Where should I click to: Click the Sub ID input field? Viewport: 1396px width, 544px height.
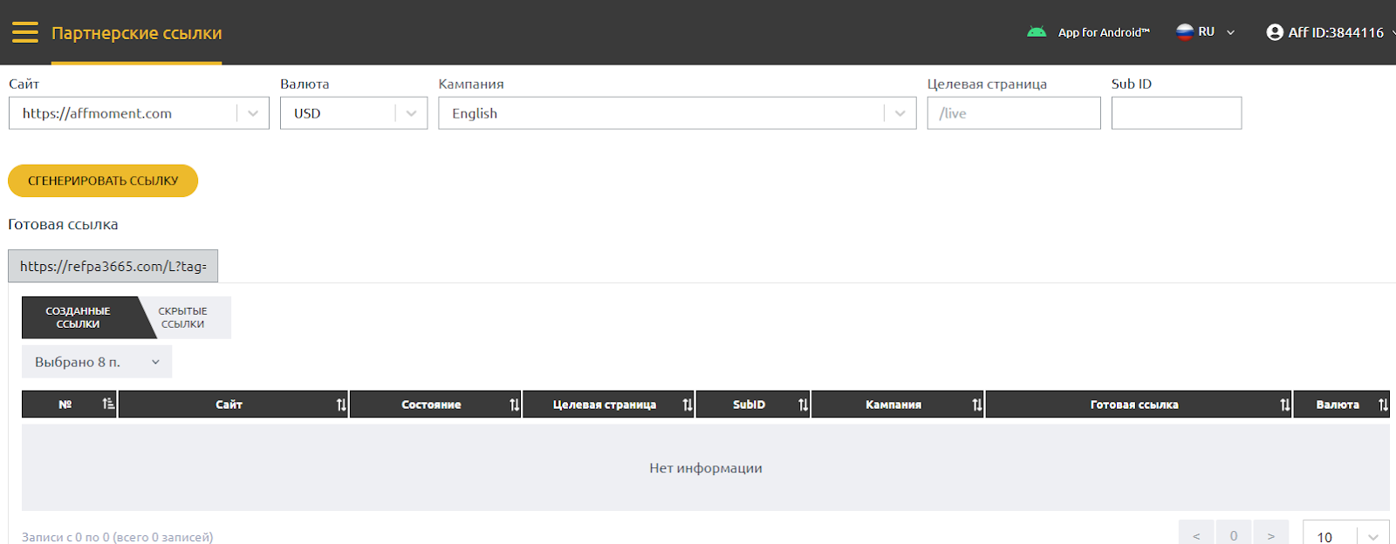1175,113
